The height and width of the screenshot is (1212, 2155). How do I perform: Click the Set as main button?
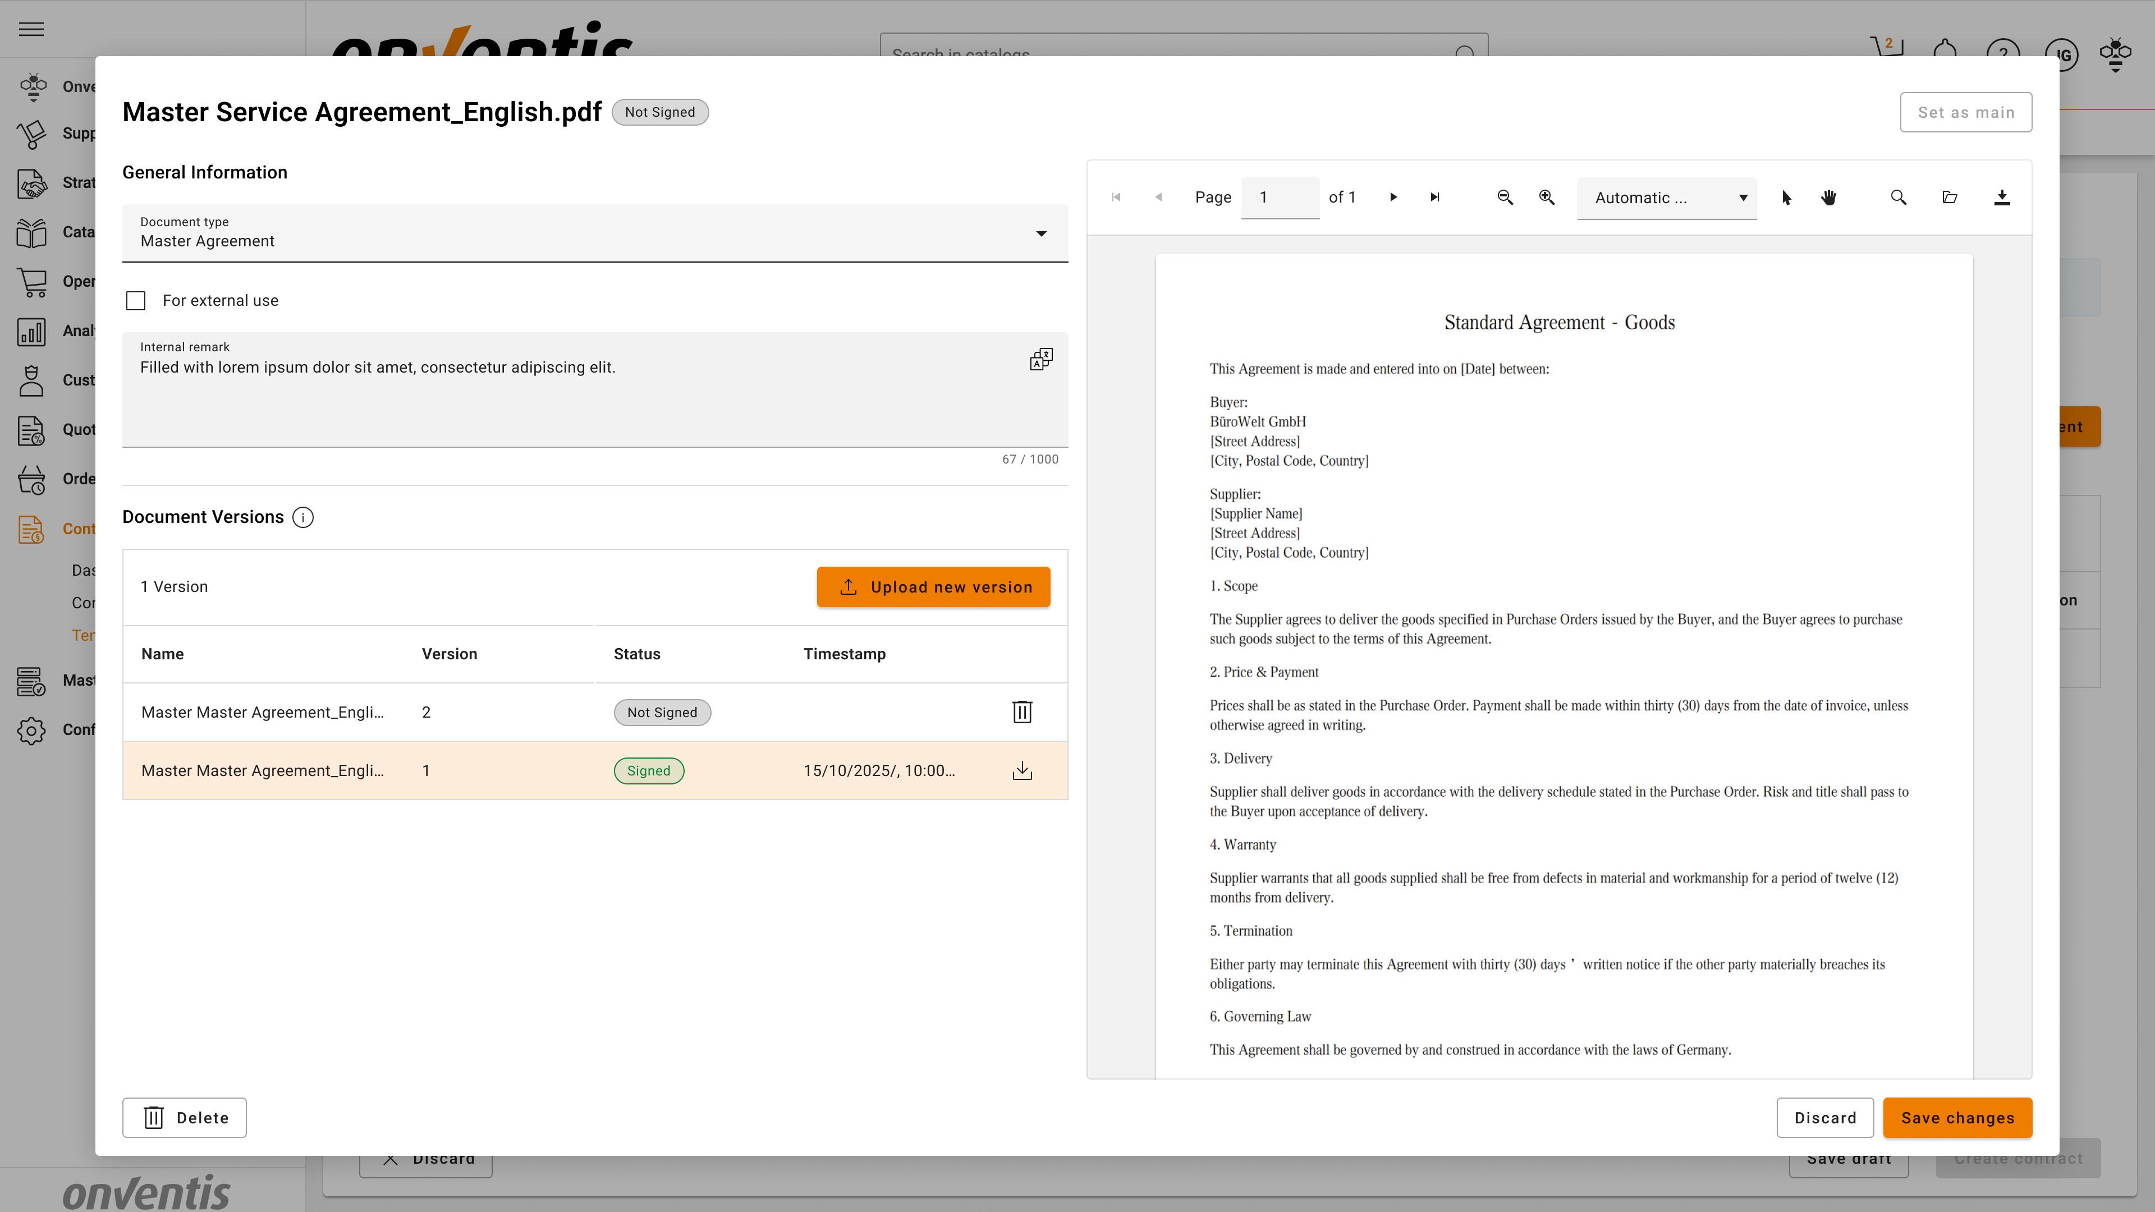1965,112
